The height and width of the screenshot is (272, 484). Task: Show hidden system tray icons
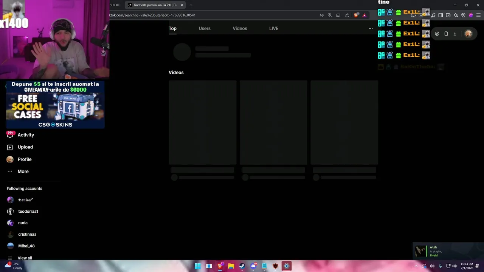coord(416,266)
